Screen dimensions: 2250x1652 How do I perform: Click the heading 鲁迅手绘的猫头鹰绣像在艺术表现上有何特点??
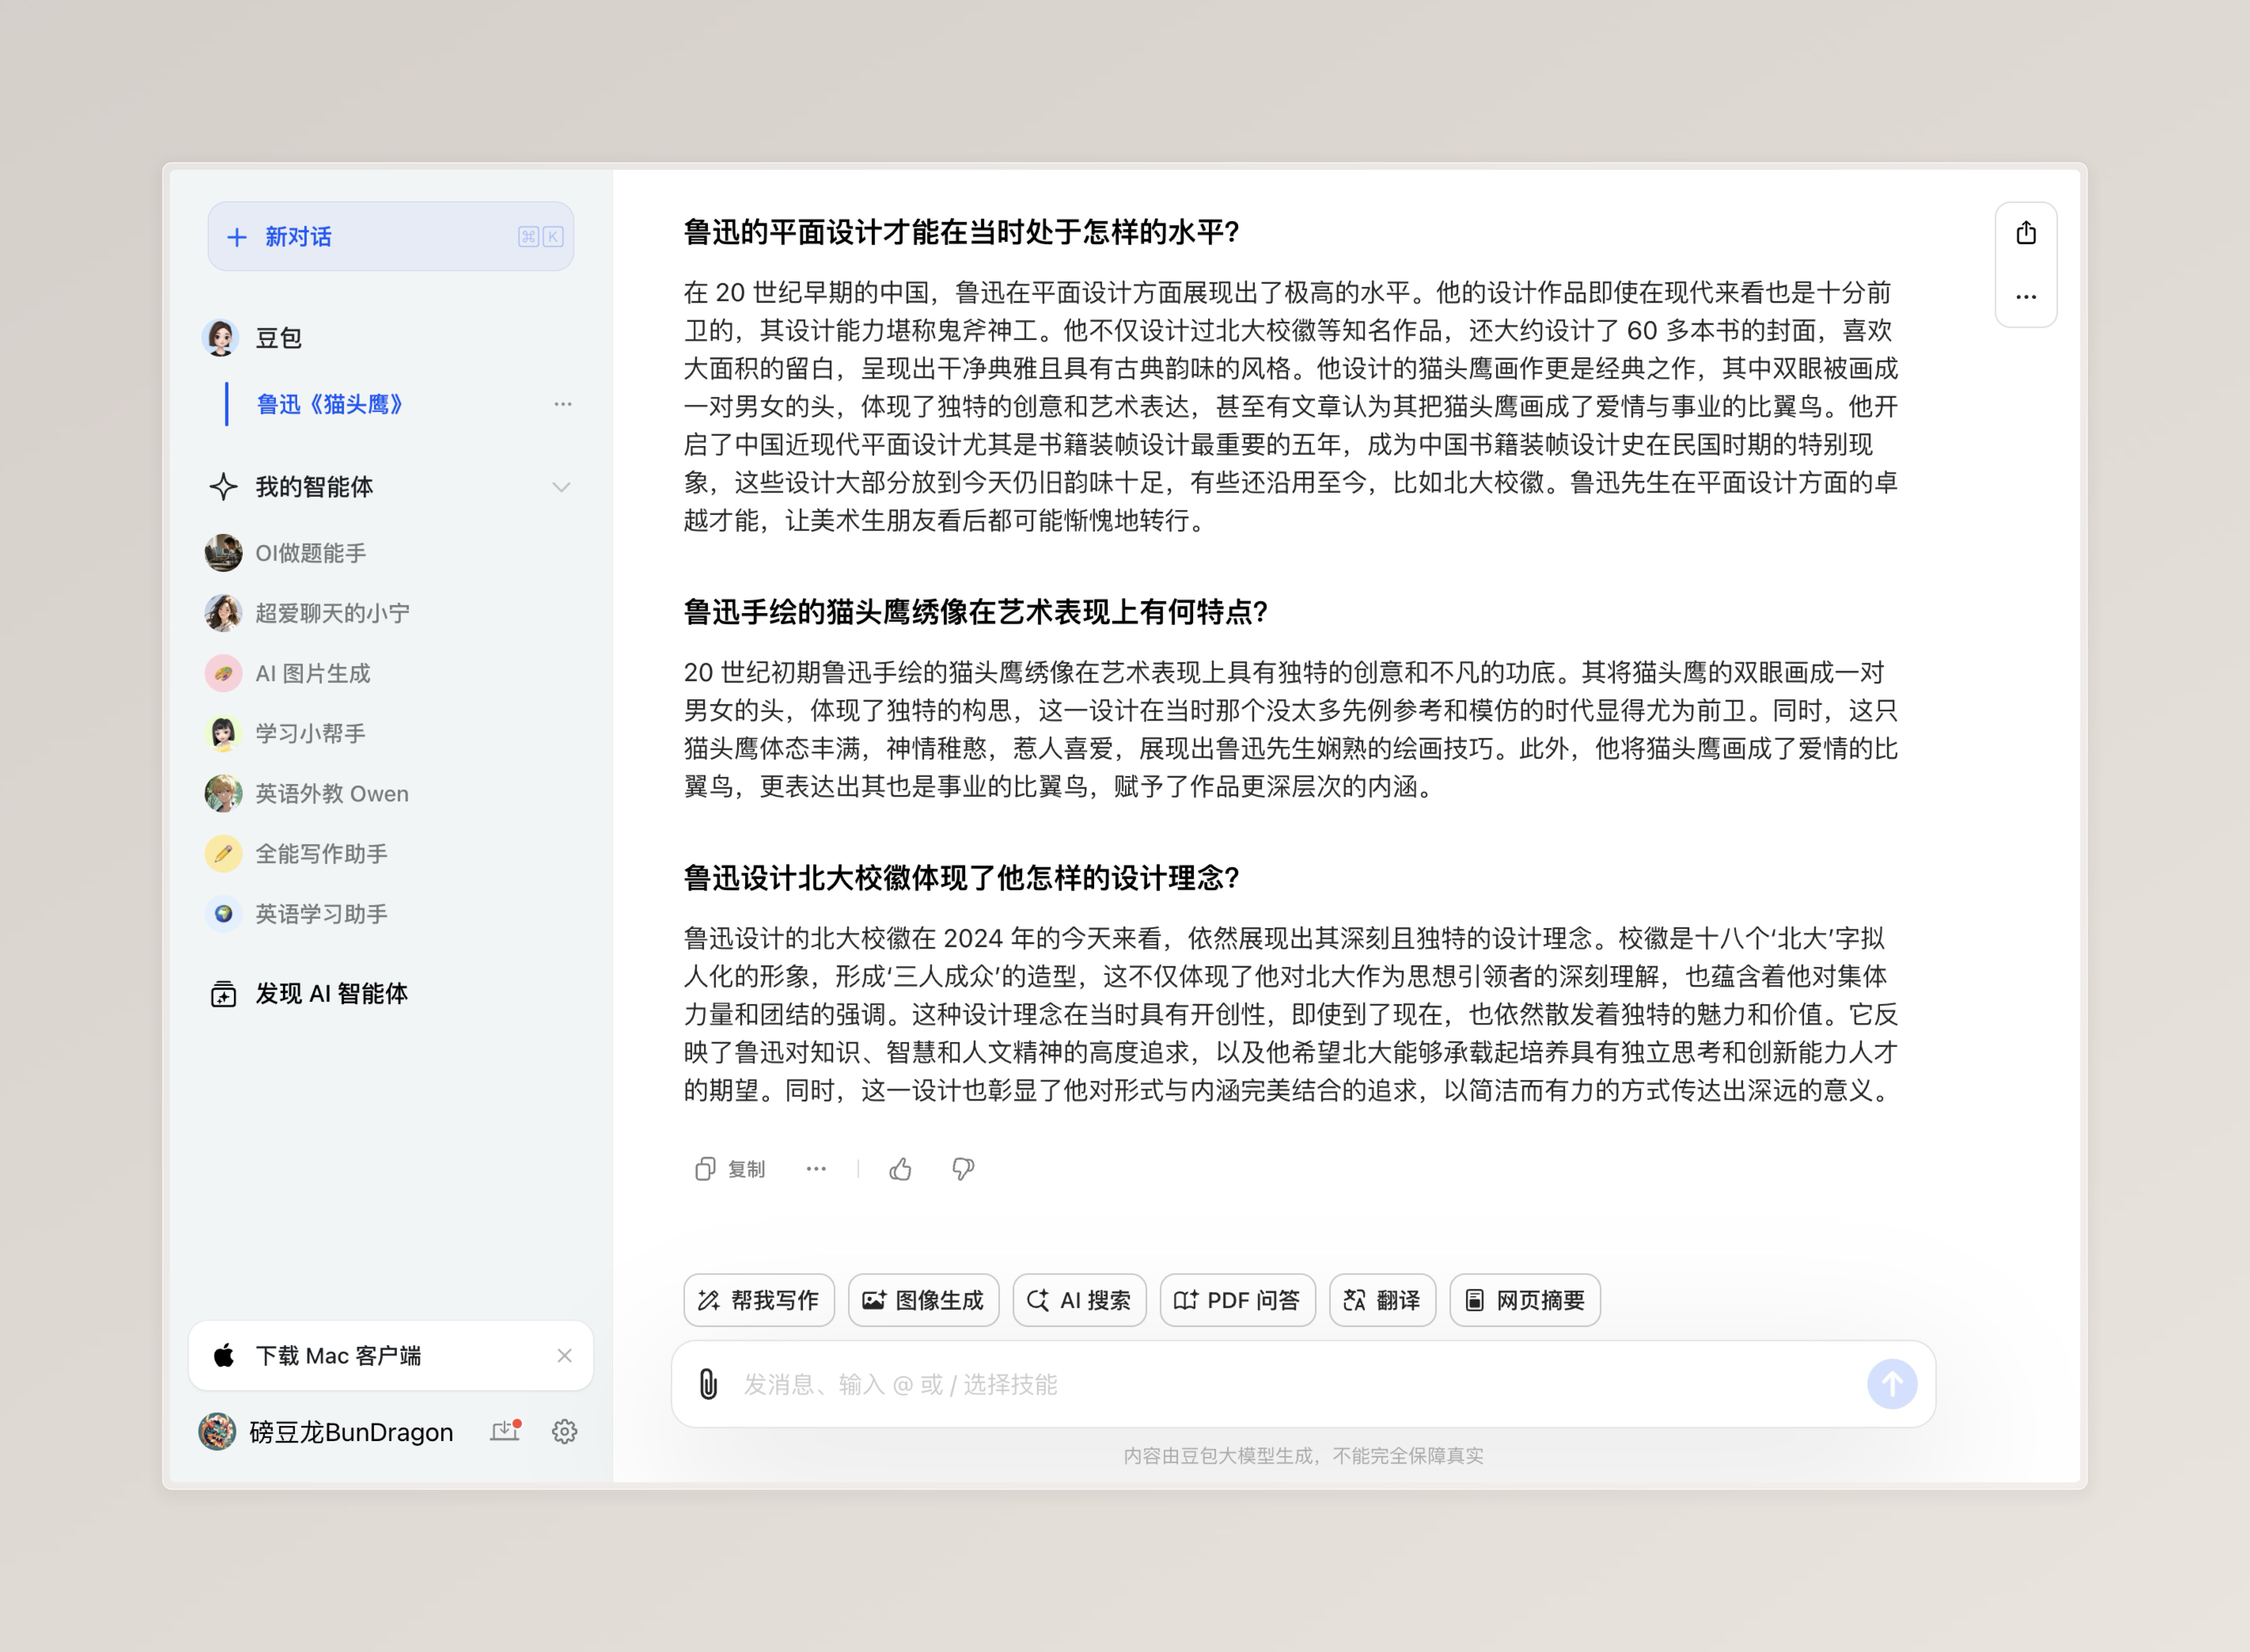pos(976,612)
